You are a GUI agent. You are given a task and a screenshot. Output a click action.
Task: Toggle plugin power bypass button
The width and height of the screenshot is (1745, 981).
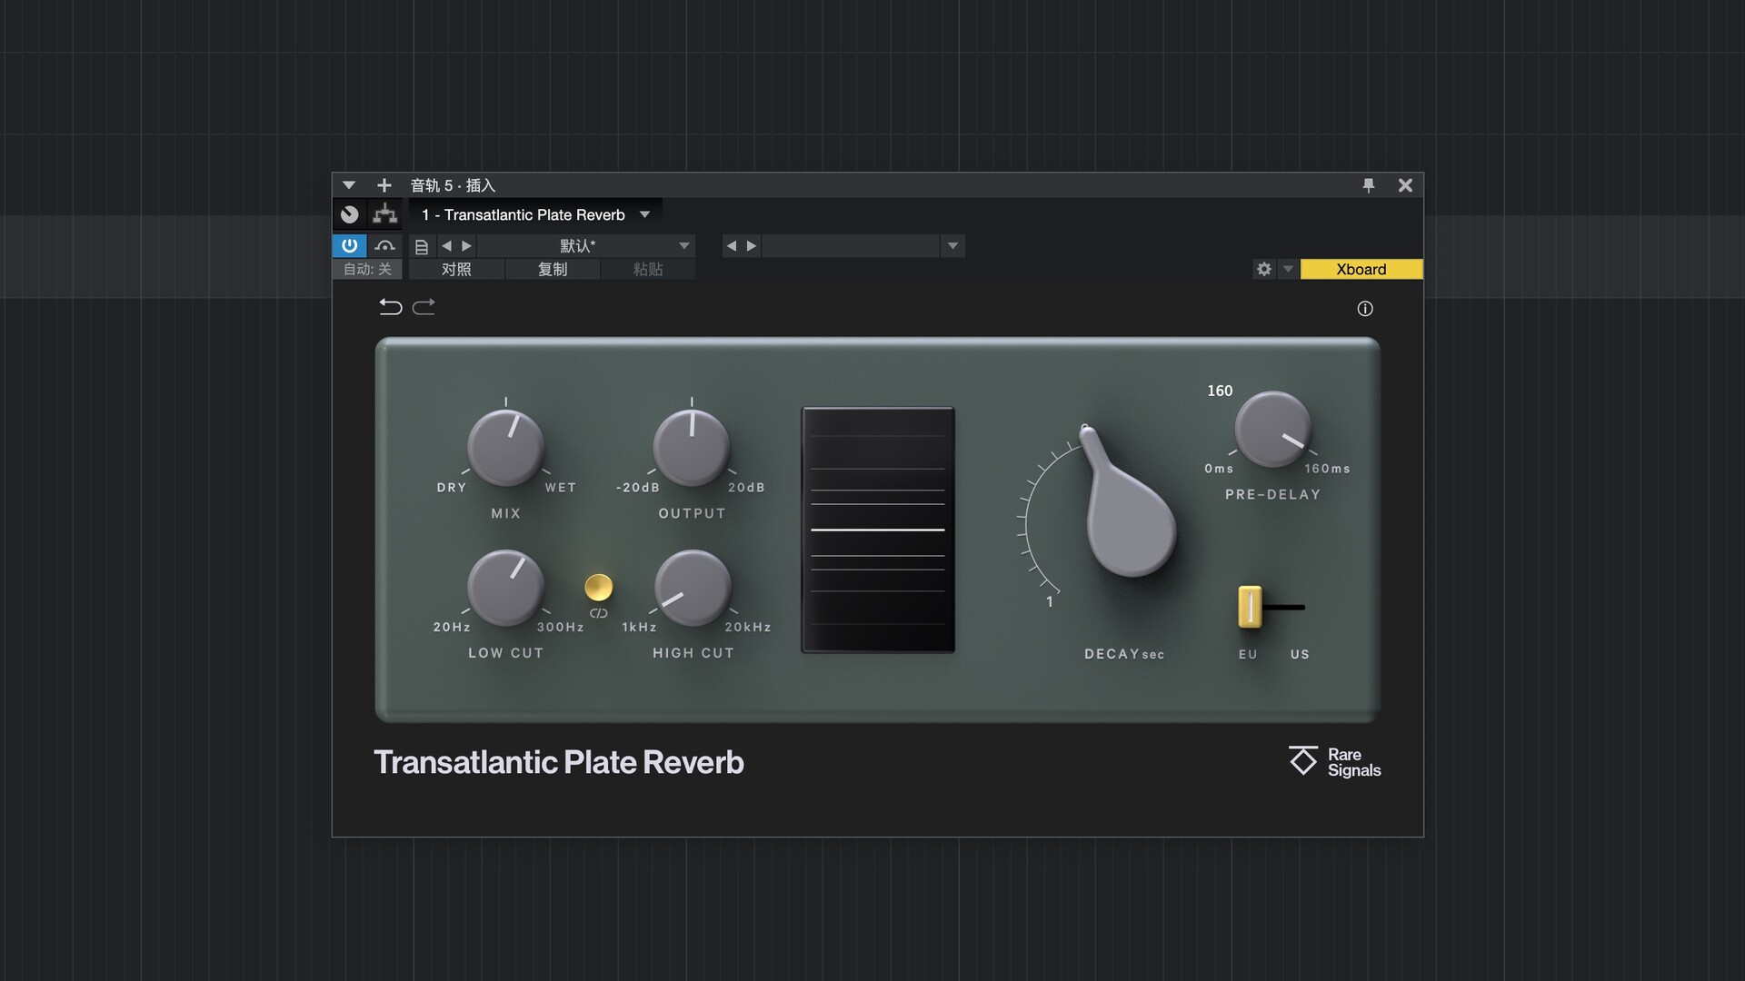(x=350, y=246)
